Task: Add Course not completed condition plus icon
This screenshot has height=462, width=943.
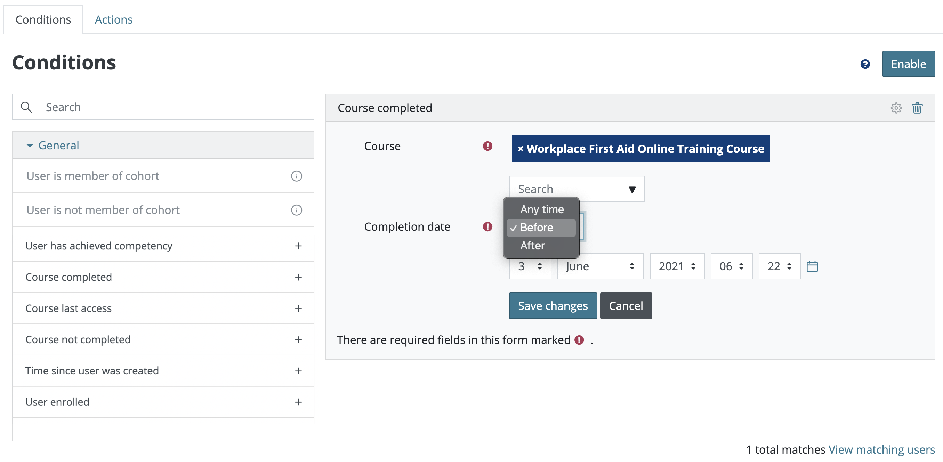Action: point(298,339)
